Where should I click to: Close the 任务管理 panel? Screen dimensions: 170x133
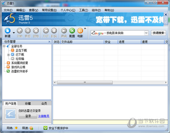click(x=49, y=42)
